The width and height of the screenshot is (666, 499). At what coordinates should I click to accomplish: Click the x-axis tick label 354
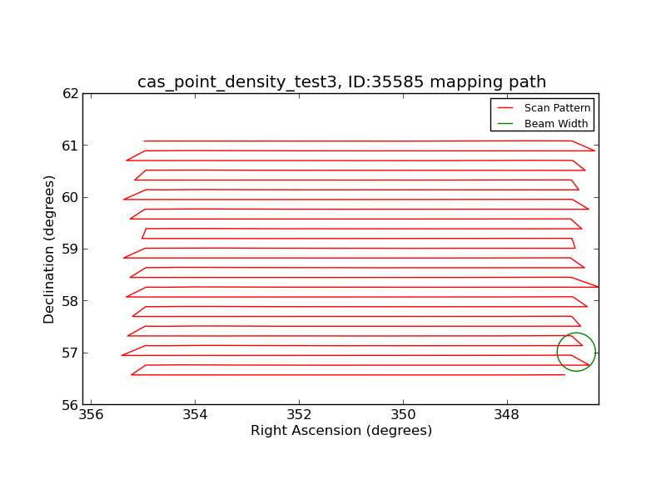(x=195, y=414)
